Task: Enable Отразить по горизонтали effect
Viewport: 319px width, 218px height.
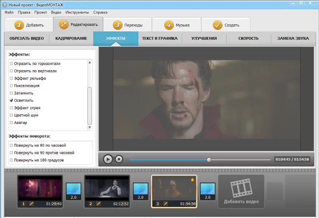Action: [12, 64]
